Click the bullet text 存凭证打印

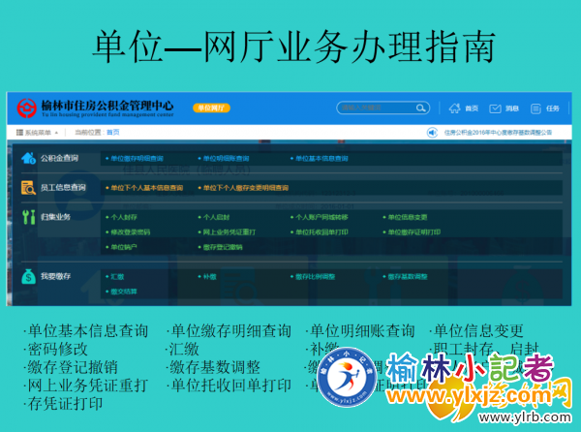coord(65,404)
